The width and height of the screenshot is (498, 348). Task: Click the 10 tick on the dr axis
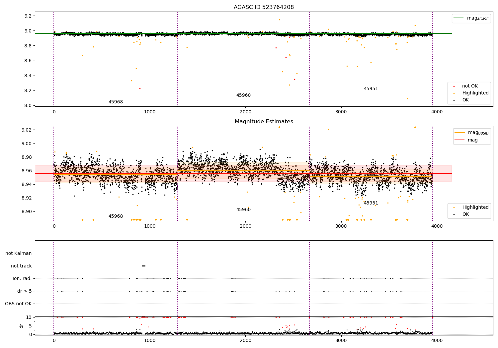29,317
